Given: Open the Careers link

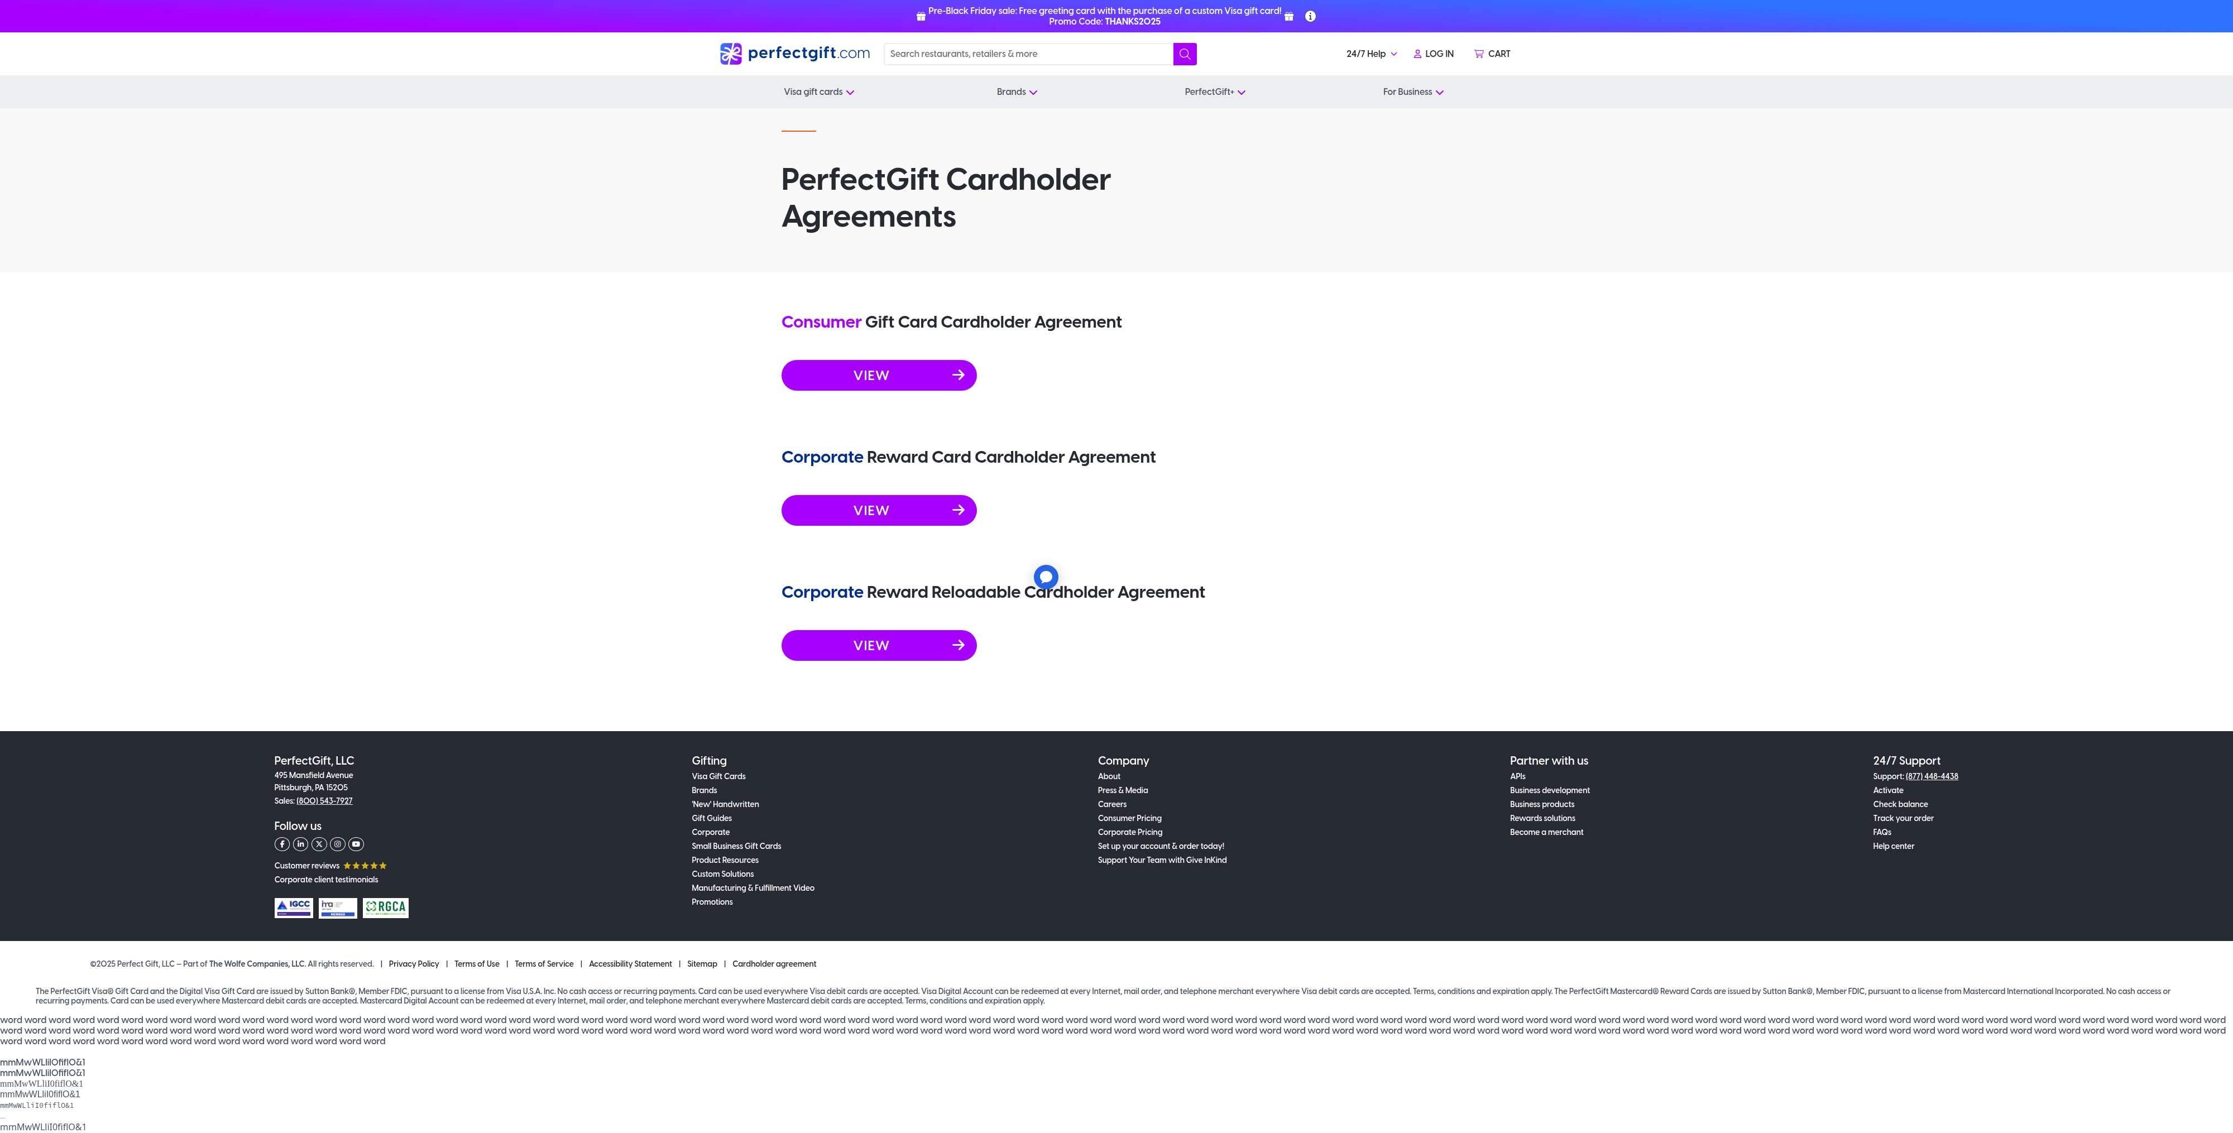Looking at the screenshot, I should point(1112,804).
